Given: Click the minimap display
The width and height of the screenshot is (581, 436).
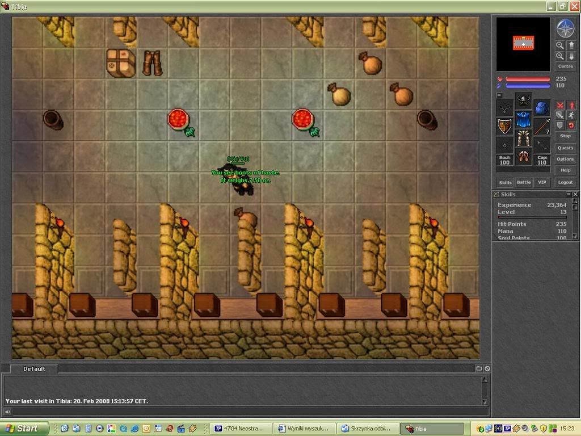Looking at the screenshot, I should pos(523,44).
